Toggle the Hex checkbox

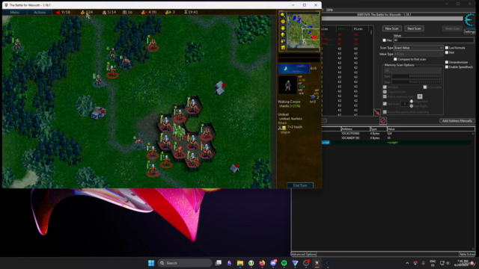[x=384, y=40]
